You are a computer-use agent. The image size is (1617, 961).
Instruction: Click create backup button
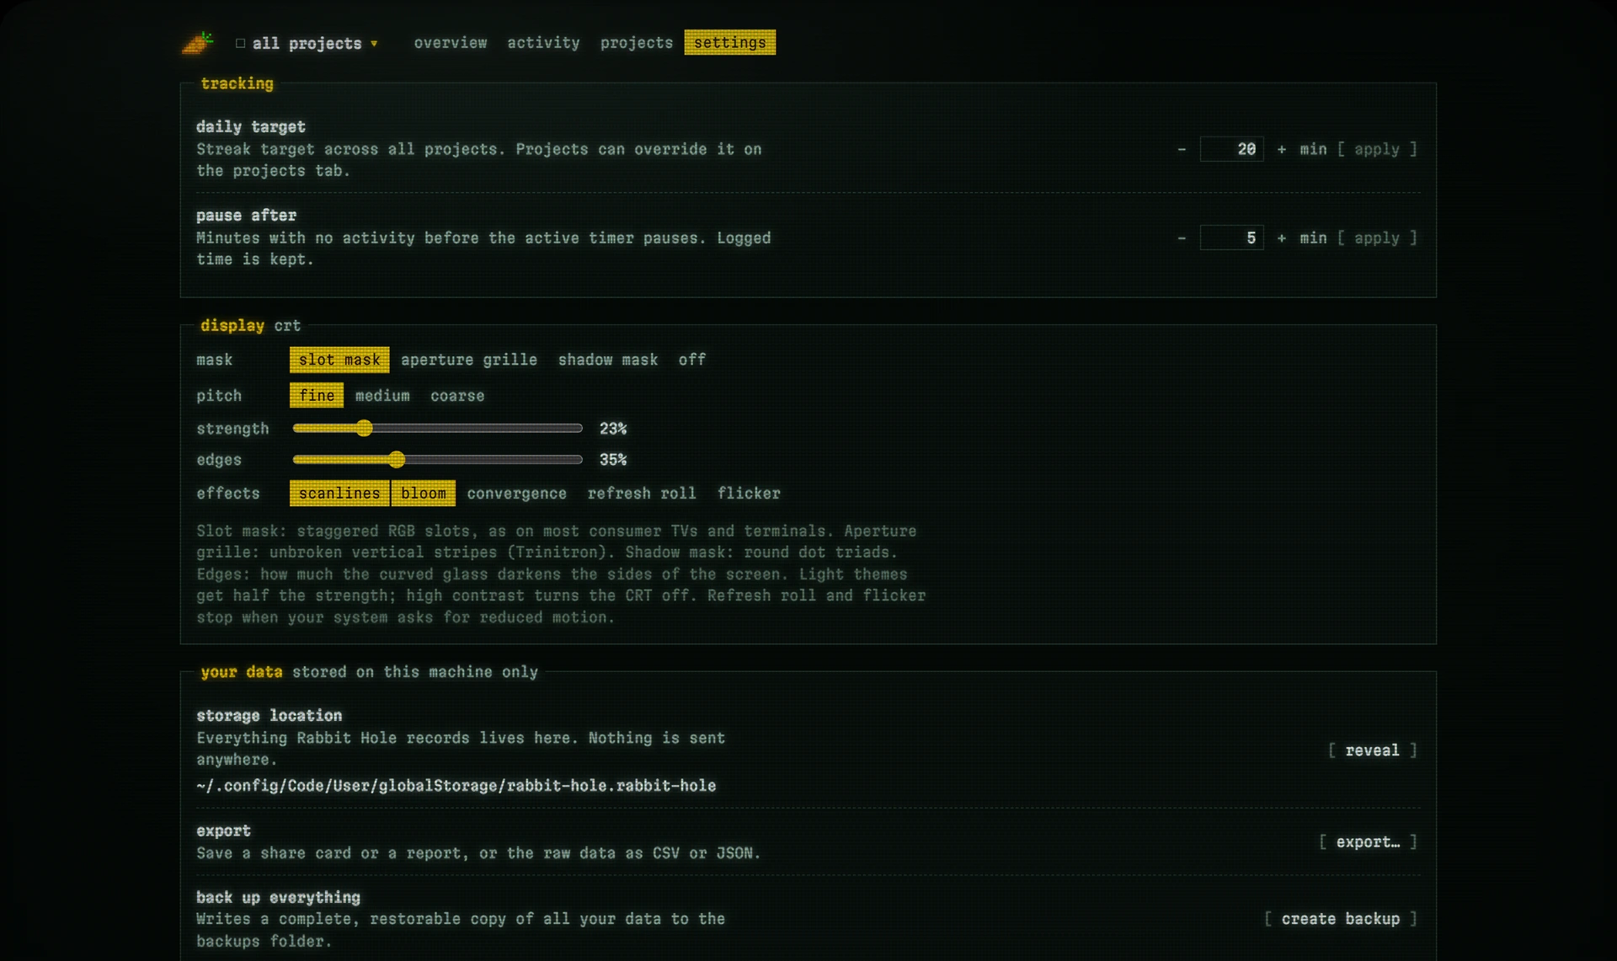click(x=1341, y=919)
